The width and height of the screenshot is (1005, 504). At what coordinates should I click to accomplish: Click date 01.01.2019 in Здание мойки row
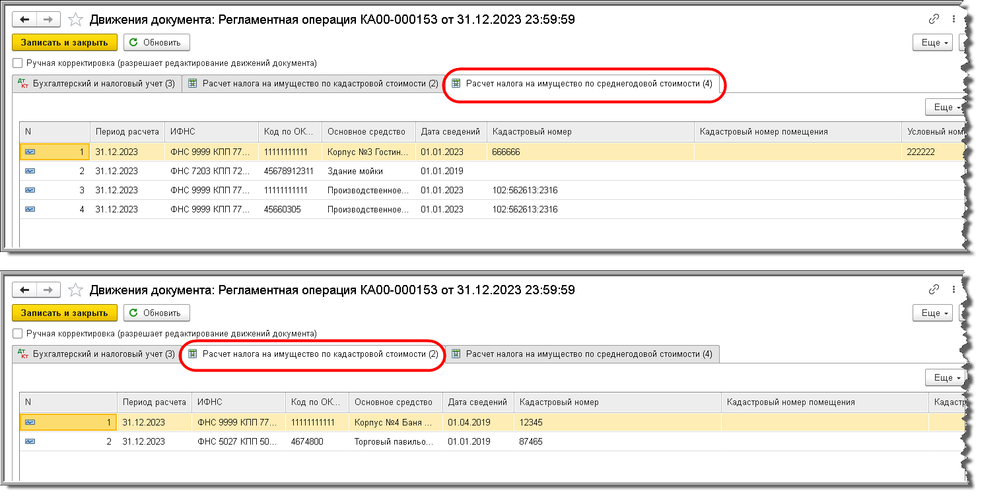(451, 171)
